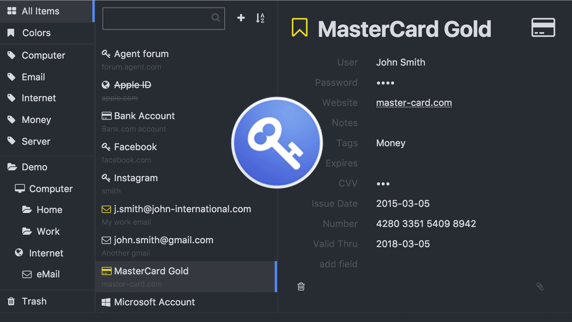
Task: Select the Microsoft Account entry
Action: point(186,302)
